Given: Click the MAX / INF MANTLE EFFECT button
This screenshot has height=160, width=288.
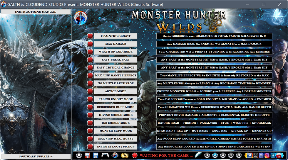Looking at the screenshot, I should point(116,75).
